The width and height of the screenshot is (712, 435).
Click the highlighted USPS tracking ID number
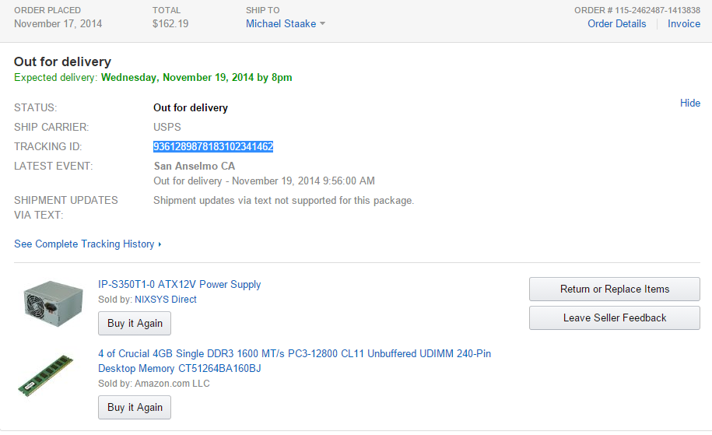point(212,146)
